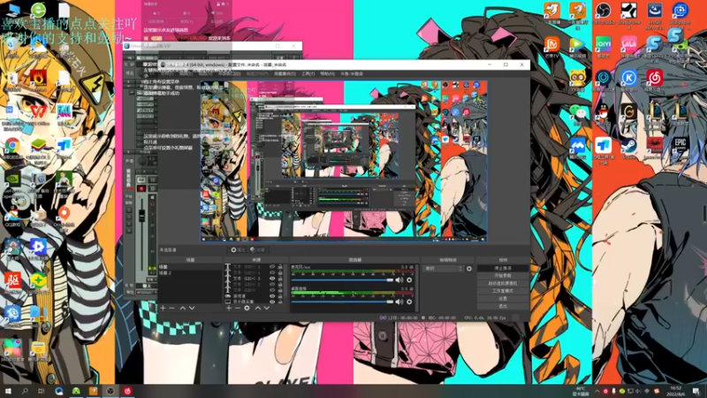707x398 pixels.
Task: Move the selected scene down
Action: click(x=192, y=308)
